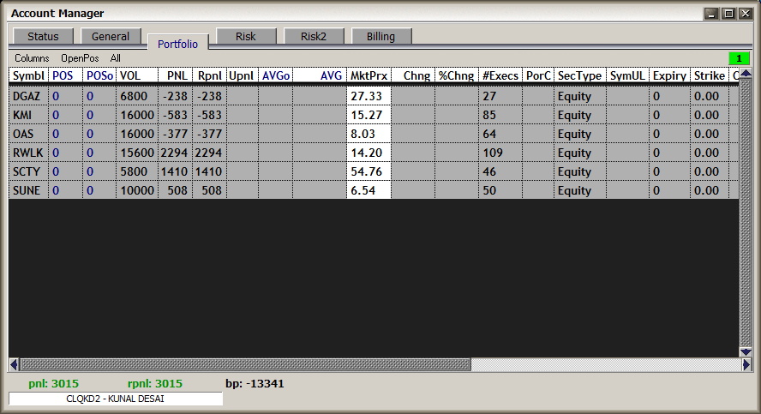
Task: Select the OpenPos filter
Action: [x=80, y=58]
